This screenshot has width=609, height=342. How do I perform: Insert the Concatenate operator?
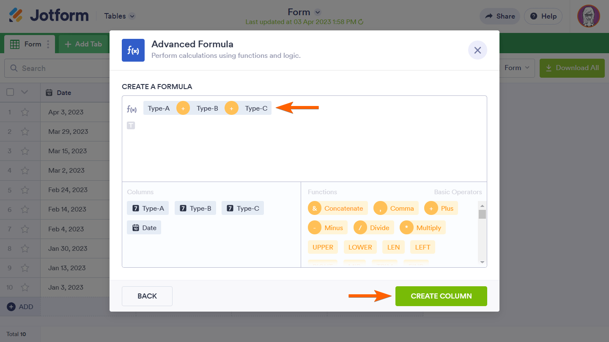point(337,208)
